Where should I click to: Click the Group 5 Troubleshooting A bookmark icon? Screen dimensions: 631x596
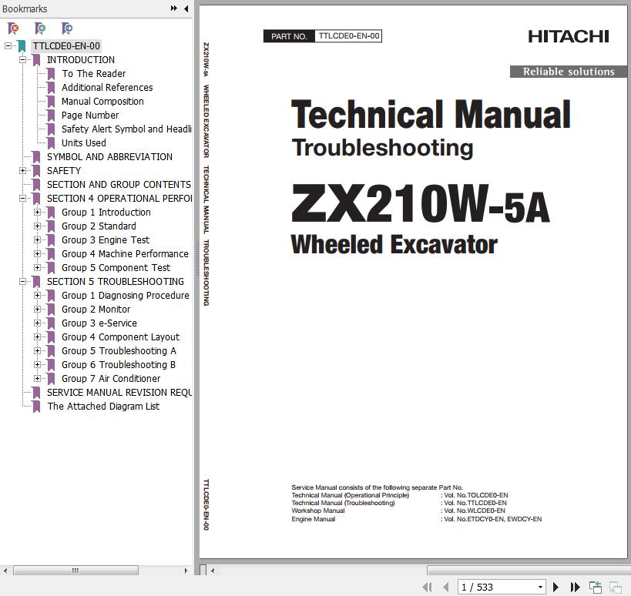pyautogui.click(x=51, y=351)
